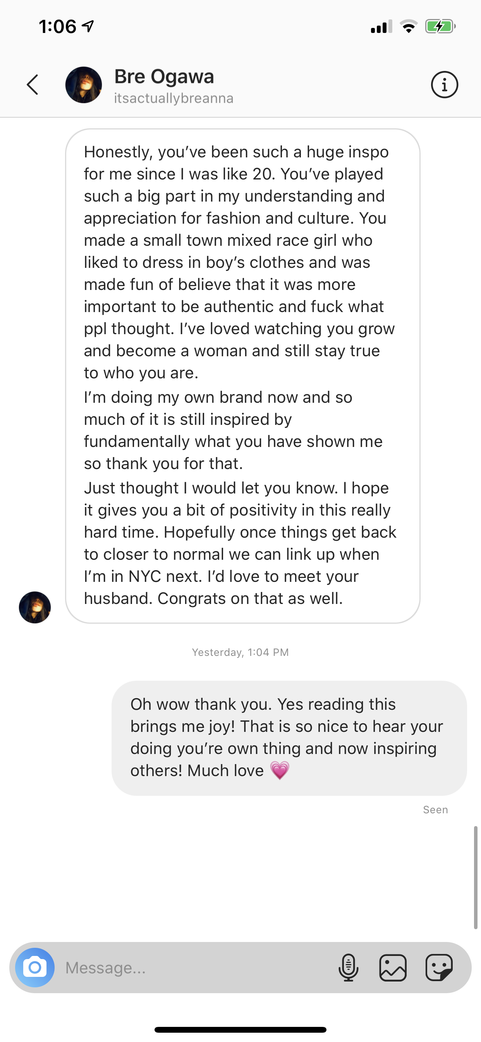Open the sticker picker icon
Image resolution: width=481 pixels, height=1042 pixels.
pyautogui.click(x=439, y=968)
